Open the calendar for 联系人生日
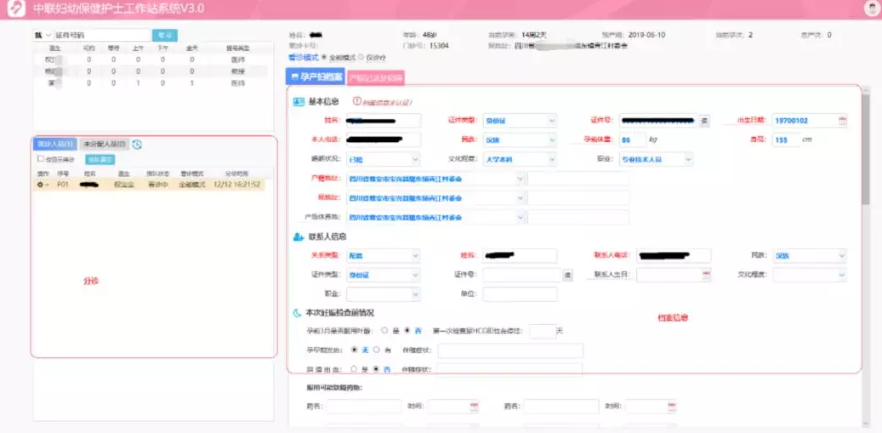This screenshot has width=882, height=433. pyautogui.click(x=706, y=275)
